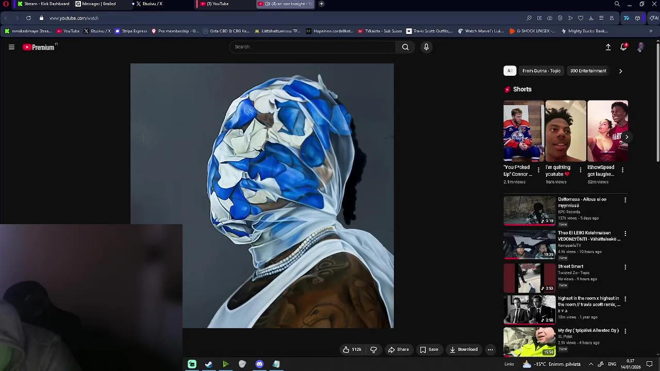Open Discord from the taskbar

point(259,364)
